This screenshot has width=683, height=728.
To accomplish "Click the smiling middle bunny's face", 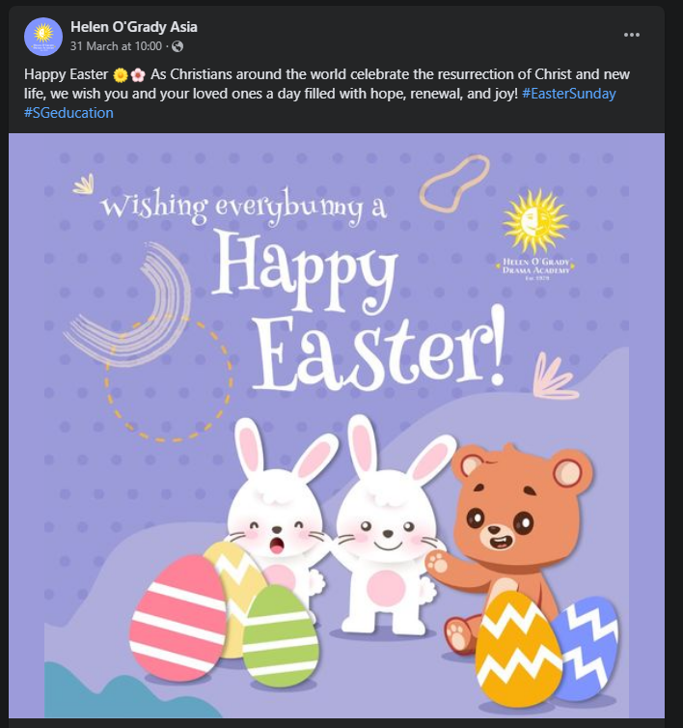I will [x=383, y=526].
